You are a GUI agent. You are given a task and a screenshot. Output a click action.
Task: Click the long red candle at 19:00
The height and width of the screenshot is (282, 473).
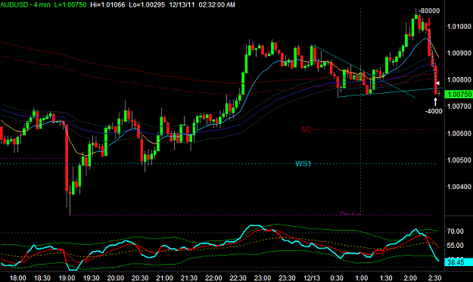pos(67,158)
